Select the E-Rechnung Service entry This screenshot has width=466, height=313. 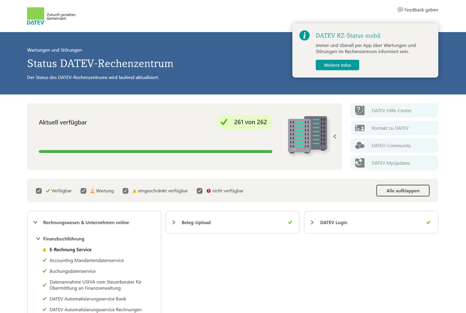pos(70,250)
